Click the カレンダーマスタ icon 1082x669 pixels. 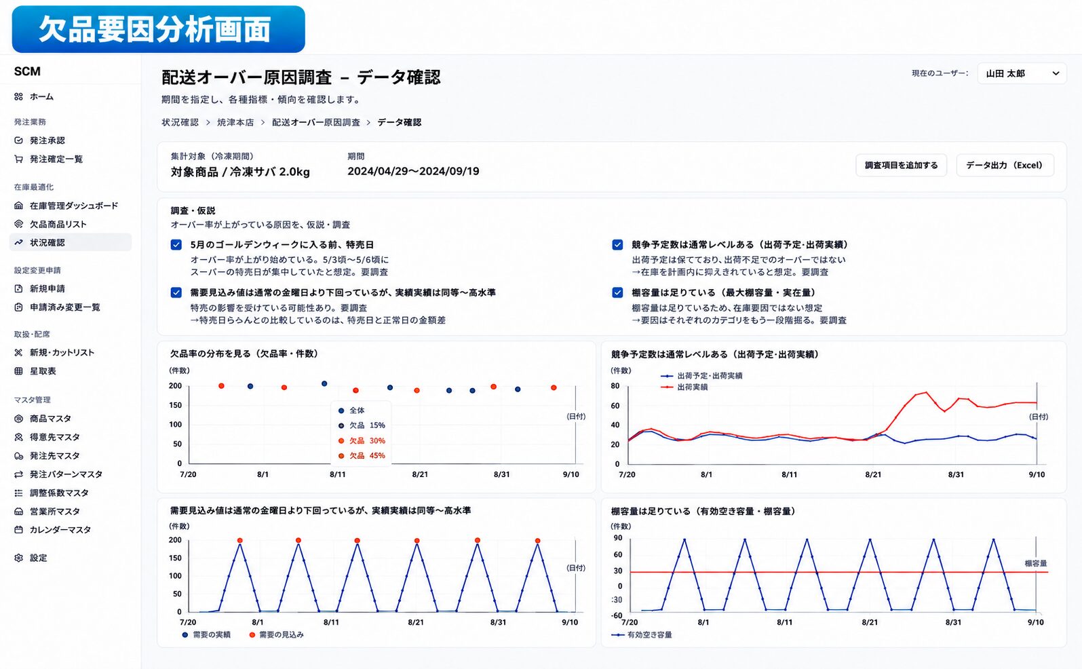pos(19,530)
